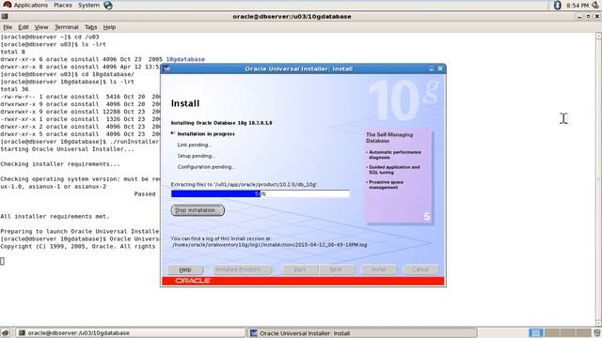This screenshot has width=602, height=338.
Task: Open the System menu
Action: 88,5
